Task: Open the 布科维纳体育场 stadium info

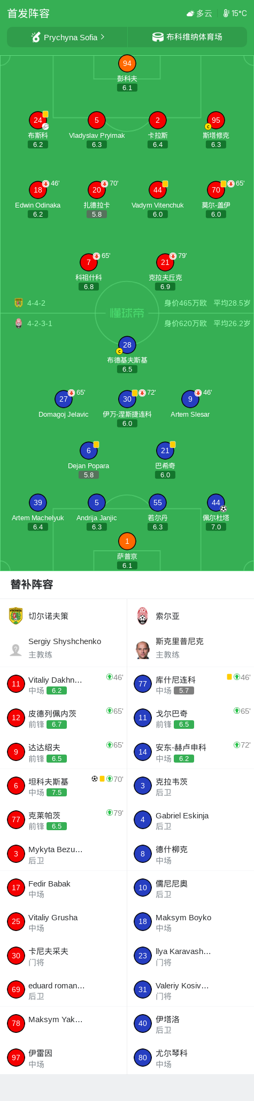Action: pos(187,37)
